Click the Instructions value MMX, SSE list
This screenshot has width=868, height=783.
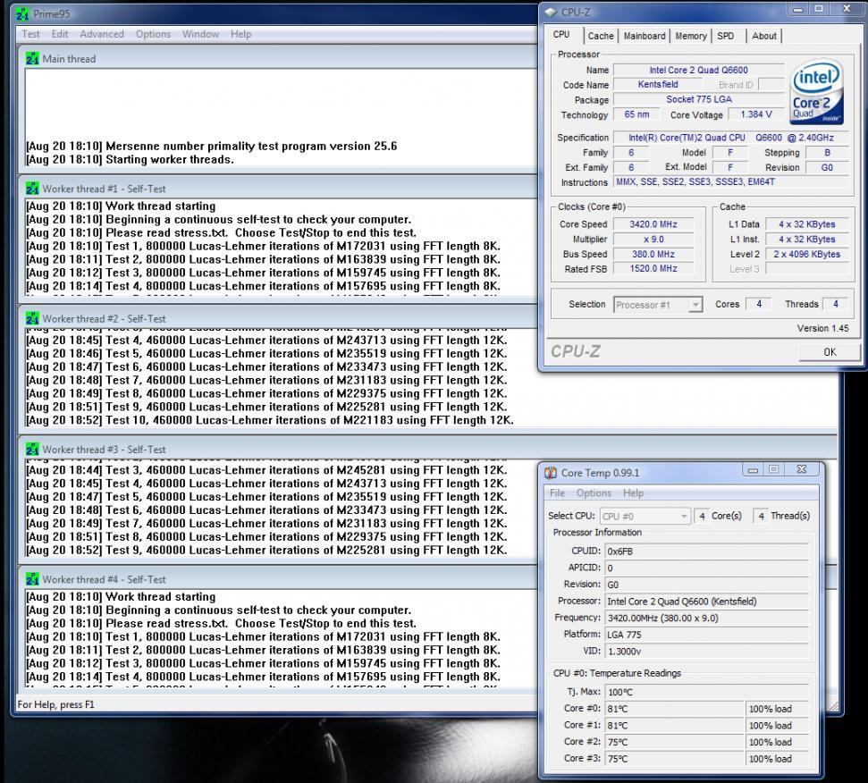[730, 181]
